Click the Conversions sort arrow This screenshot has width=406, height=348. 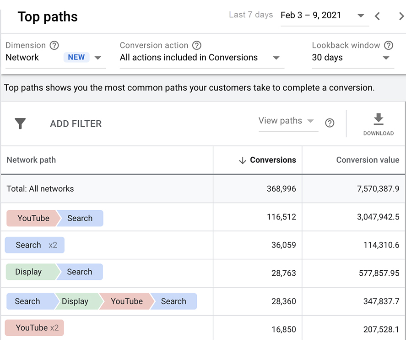click(x=242, y=161)
